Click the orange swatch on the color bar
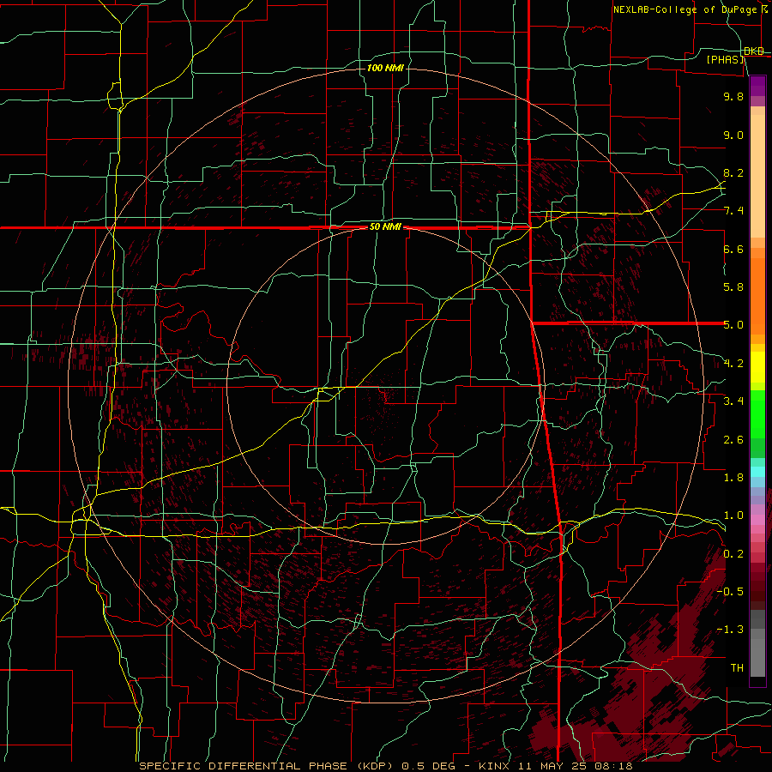The image size is (772, 772). pos(757,295)
